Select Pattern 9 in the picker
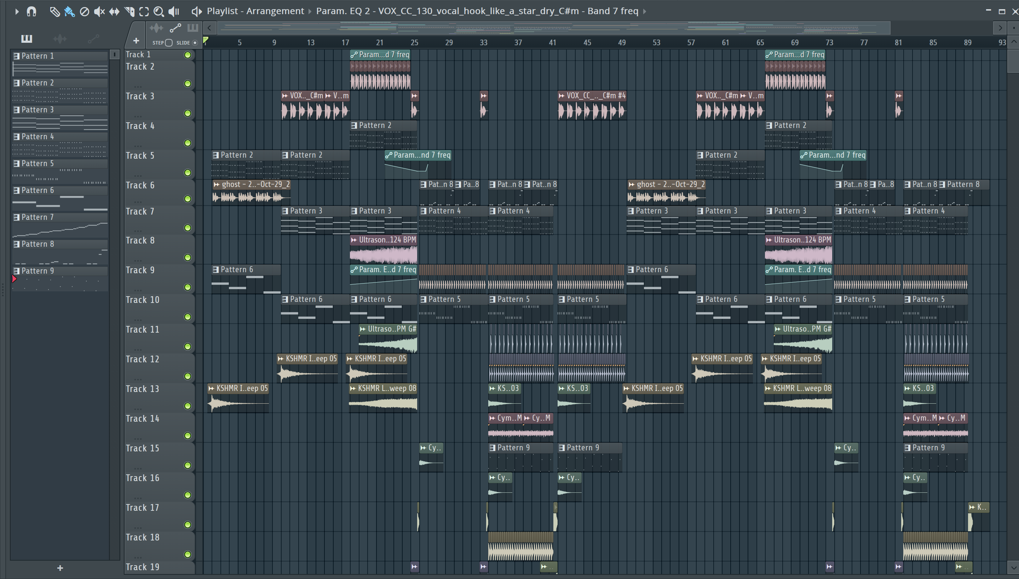This screenshot has height=579, width=1019. click(x=60, y=279)
